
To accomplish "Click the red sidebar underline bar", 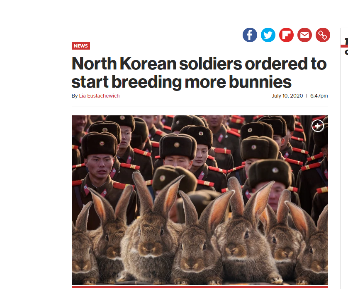I will pyautogui.click(x=344, y=46).
